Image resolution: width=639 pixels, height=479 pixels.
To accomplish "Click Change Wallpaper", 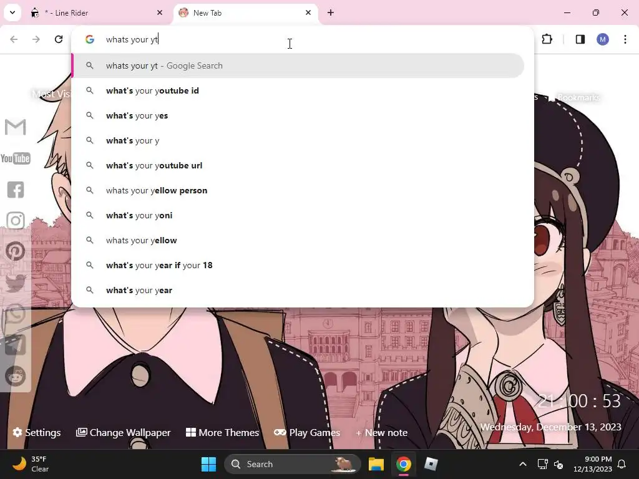I will [x=123, y=433].
